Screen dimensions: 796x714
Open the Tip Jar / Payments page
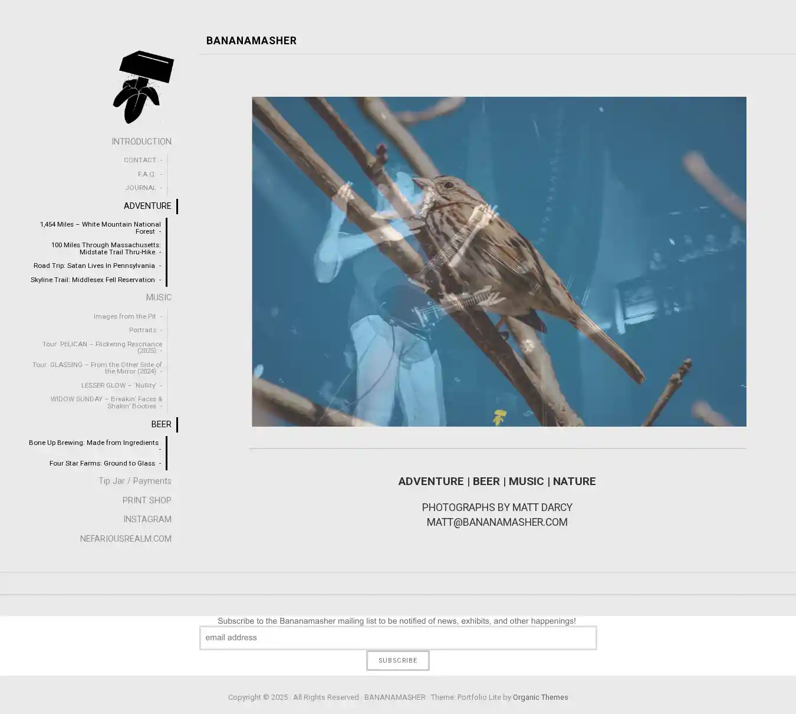[x=135, y=481]
